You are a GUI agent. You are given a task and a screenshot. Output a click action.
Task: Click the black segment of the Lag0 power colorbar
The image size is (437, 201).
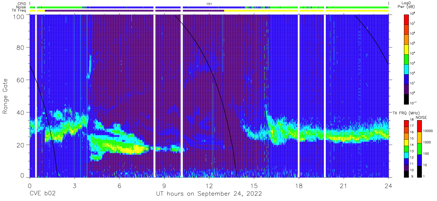[406, 99]
